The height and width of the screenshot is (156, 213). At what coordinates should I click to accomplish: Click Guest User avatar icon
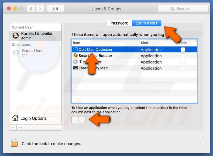[x=16, y=53]
